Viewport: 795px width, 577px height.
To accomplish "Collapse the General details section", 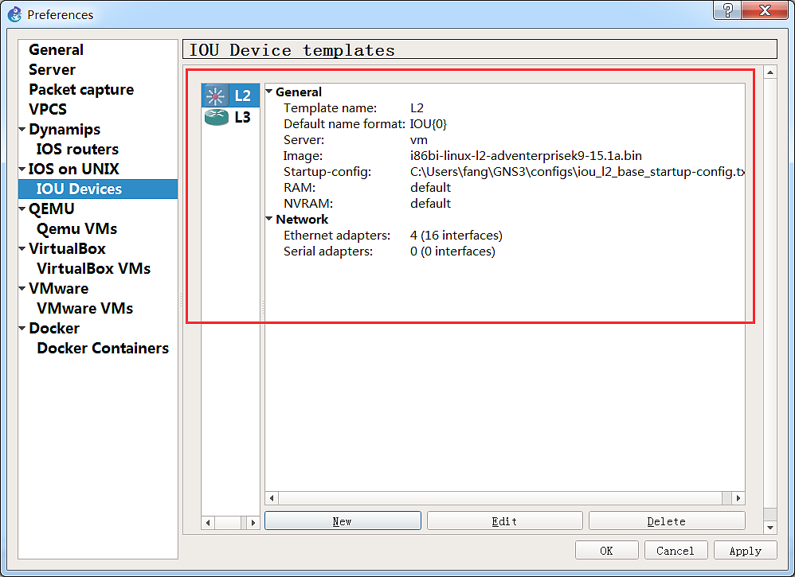I will [x=269, y=92].
